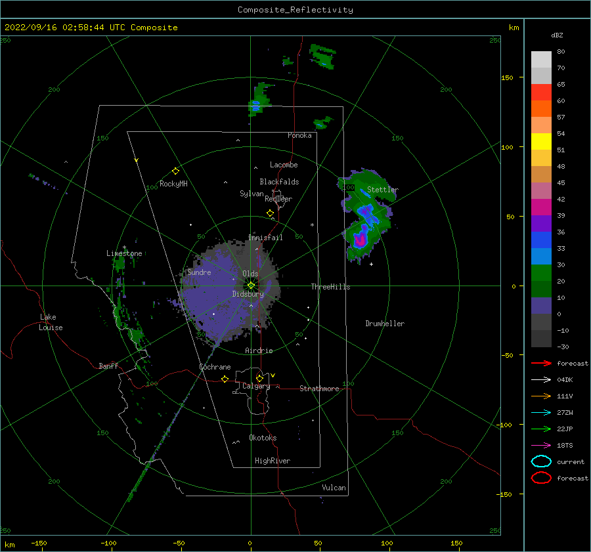Click the Okotoks label
Screen dimensions: 591x552
click(263, 438)
